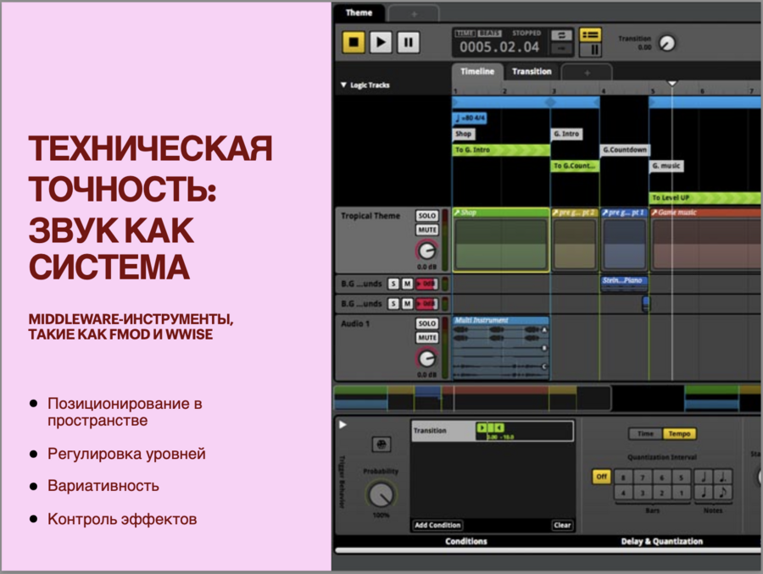Viewport: 763px width, 574px height.
Task: Set quantization interval to 1 bar
Action: pyautogui.click(x=682, y=493)
